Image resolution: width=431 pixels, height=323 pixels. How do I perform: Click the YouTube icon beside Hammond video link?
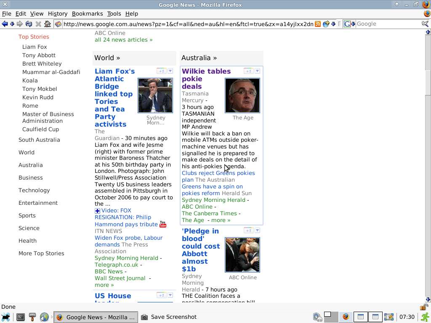[x=163, y=224]
